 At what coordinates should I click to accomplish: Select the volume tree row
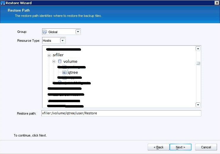(x=70, y=61)
